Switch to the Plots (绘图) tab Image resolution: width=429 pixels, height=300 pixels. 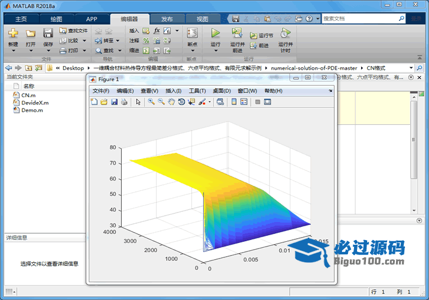(56, 19)
